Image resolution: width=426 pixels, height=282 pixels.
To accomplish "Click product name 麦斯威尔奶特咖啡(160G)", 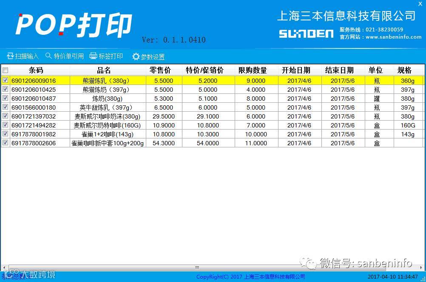I will pyautogui.click(x=108, y=125).
